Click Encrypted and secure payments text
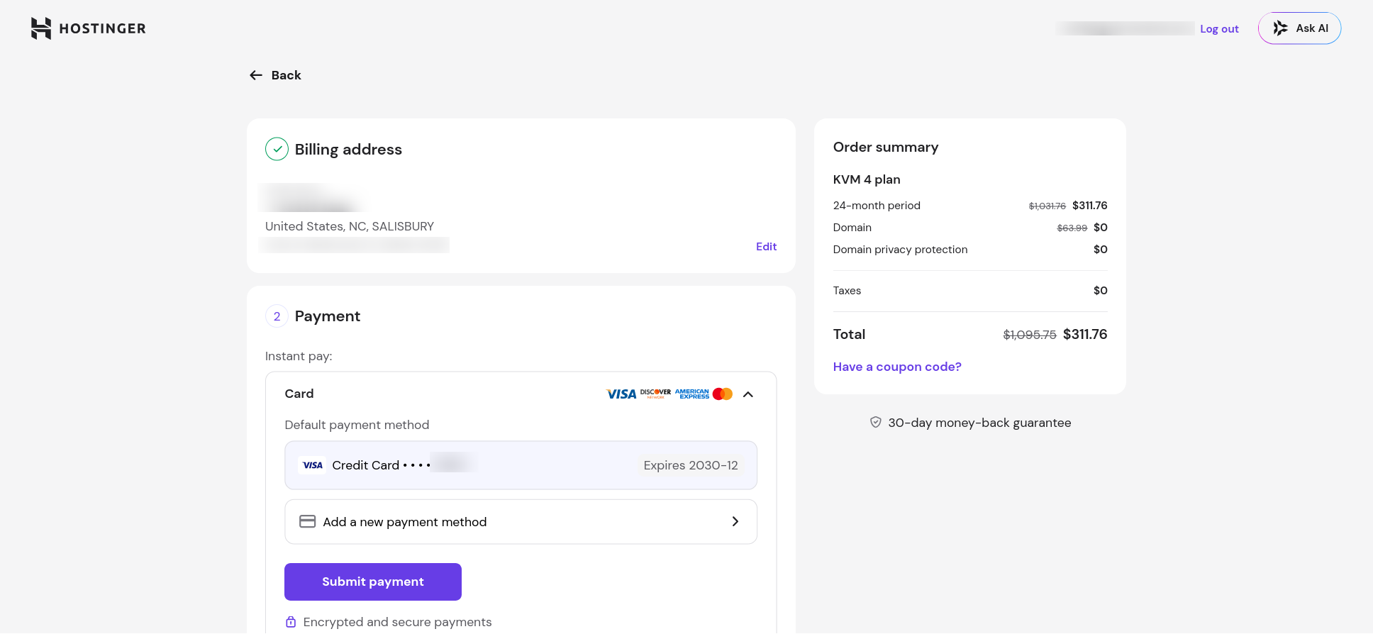Screen dimensions: 1373x634 tap(397, 622)
